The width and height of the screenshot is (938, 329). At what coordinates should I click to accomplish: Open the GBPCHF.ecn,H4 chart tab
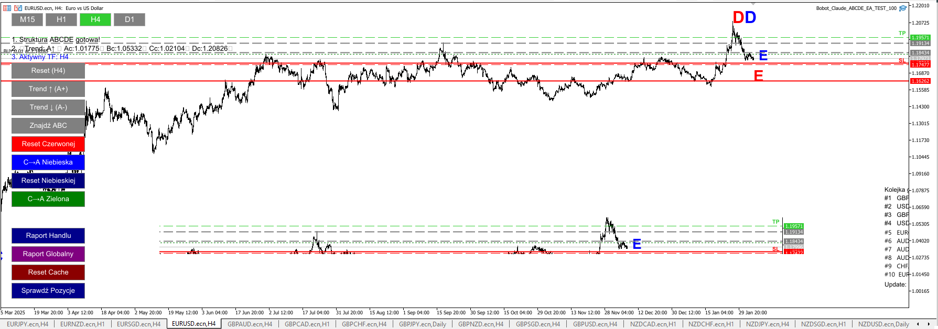coord(364,324)
